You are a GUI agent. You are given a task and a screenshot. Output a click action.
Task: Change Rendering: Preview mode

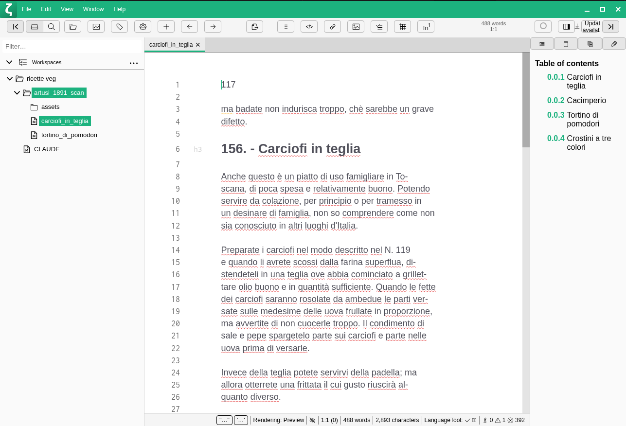279,420
